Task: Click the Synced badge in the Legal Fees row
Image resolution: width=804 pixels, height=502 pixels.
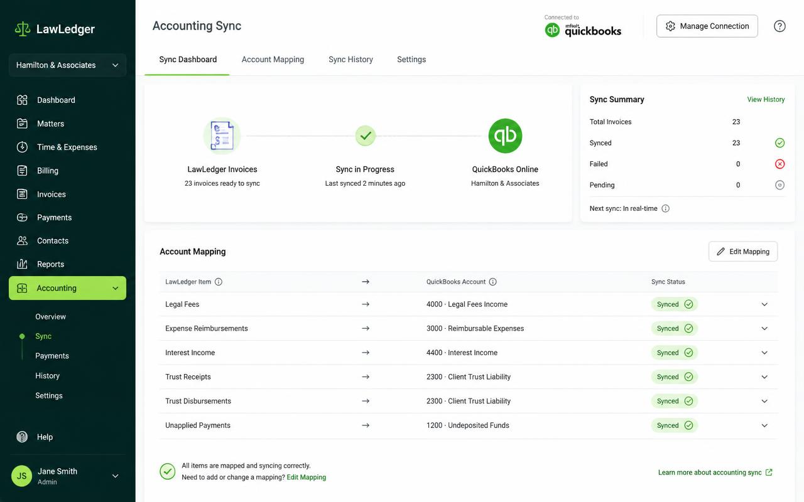Action: (675, 304)
